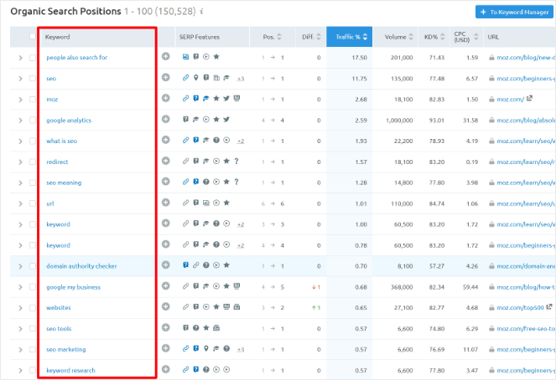Click the star reviews icon in 'url' row
The image size is (556, 380).
(x=226, y=203)
